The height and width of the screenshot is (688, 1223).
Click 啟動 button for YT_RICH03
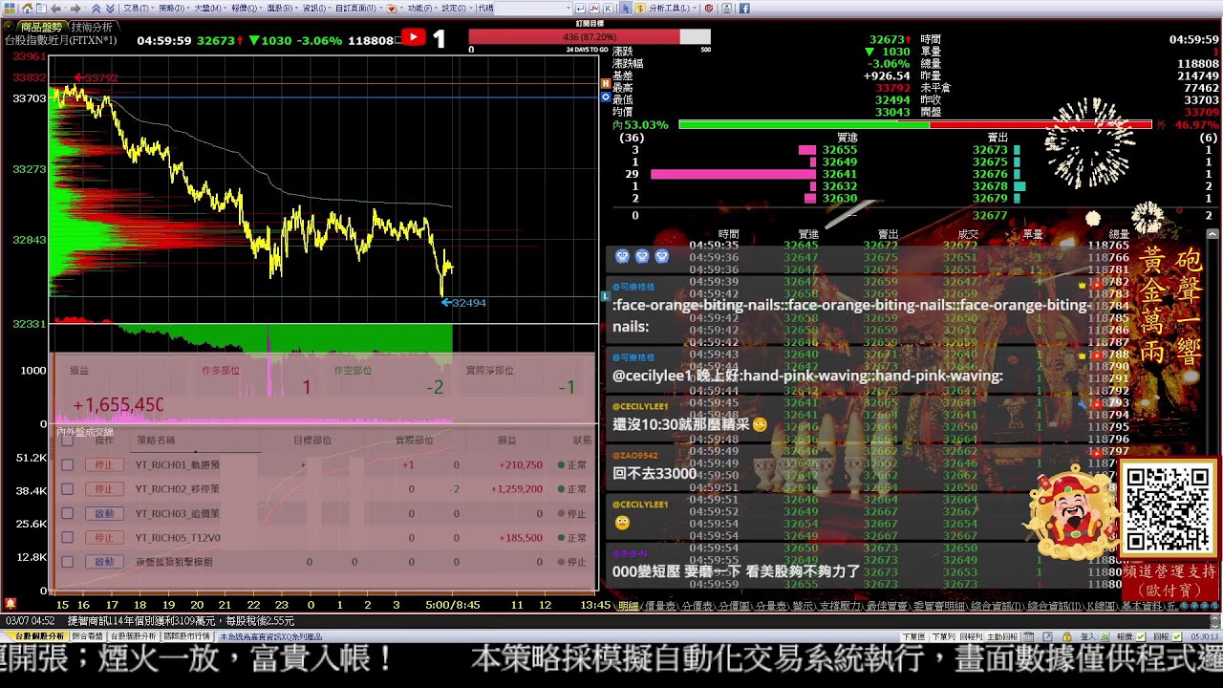pos(104,513)
